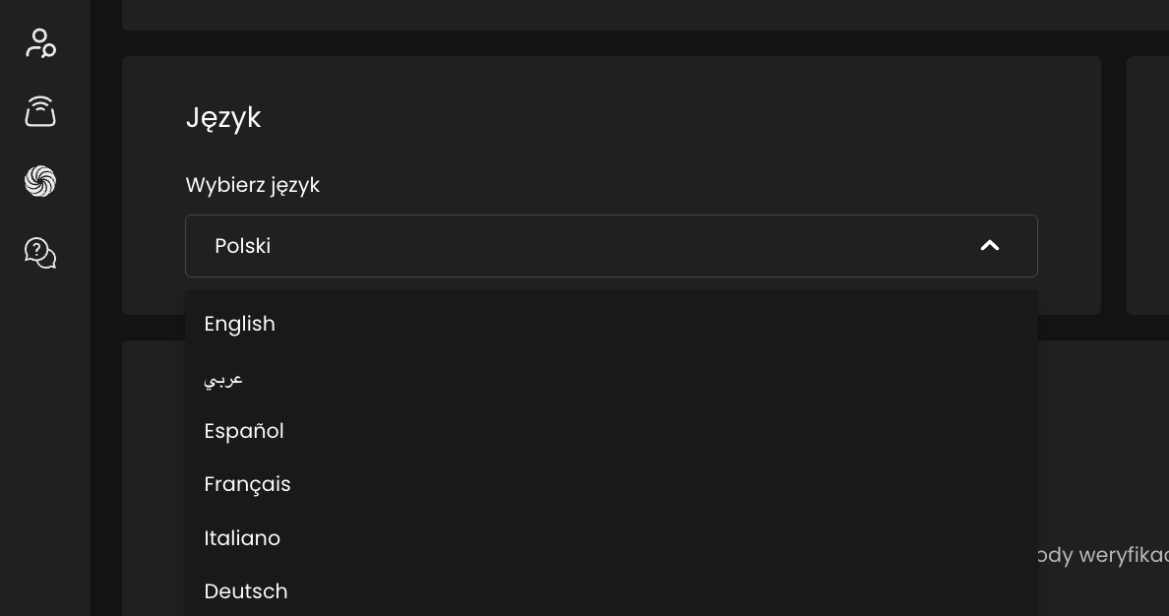Click the selected Polski value text
Viewport: 1169px width, 616px height.
(242, 246)
